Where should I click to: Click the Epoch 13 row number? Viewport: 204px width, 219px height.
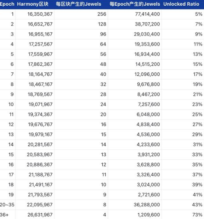point(11,135)
